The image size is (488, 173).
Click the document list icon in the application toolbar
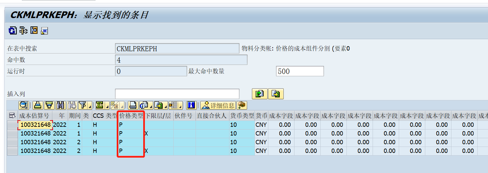pyautogui.click(x=44, y=31)
